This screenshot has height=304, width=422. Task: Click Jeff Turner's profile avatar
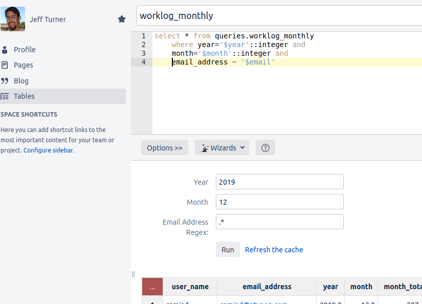pos(13,19)
